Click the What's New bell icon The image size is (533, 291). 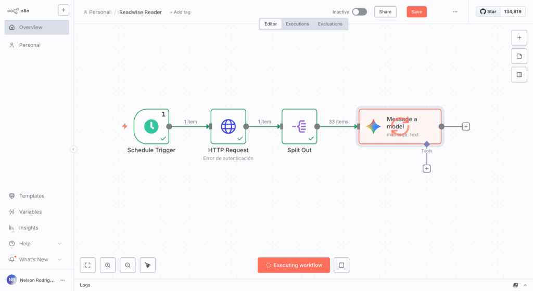click(12, 259)
